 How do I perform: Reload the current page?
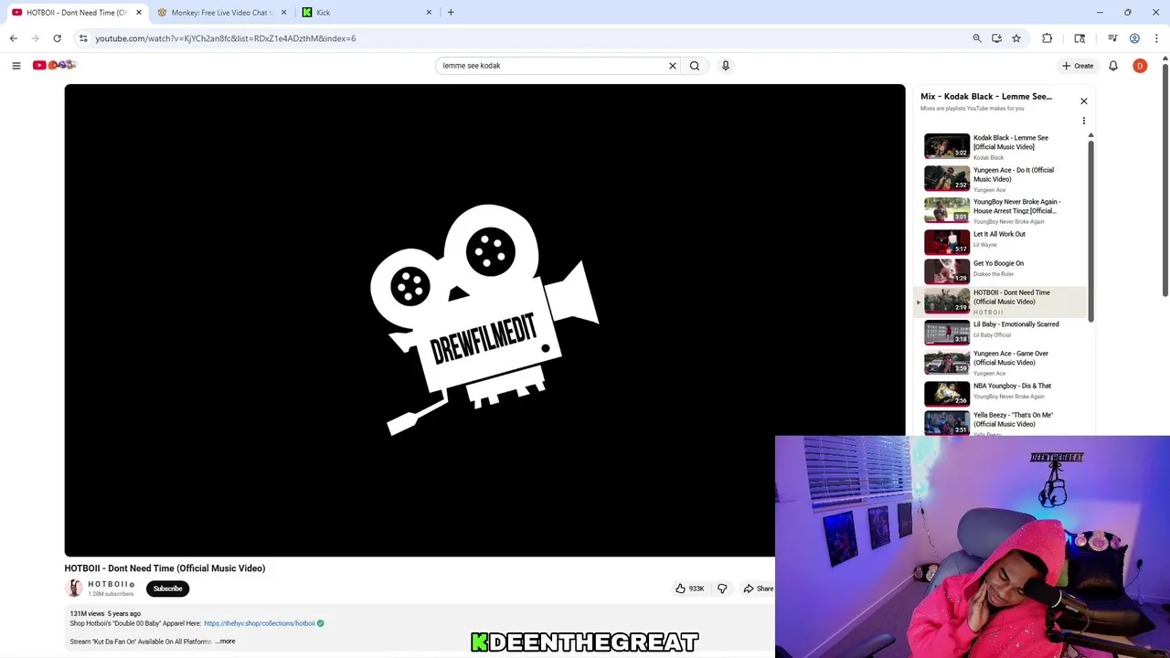click(57, 38)
